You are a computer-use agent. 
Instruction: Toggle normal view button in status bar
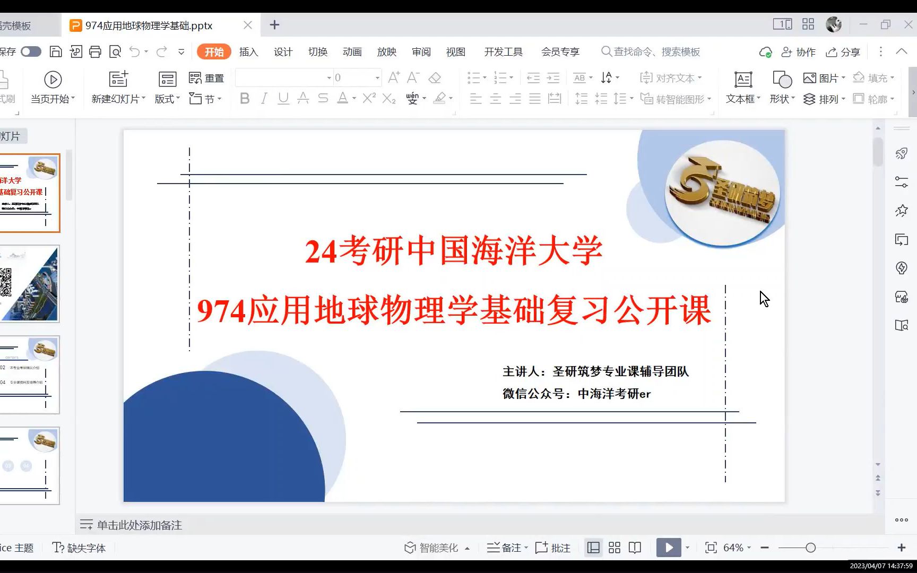[x=594, y=548]
